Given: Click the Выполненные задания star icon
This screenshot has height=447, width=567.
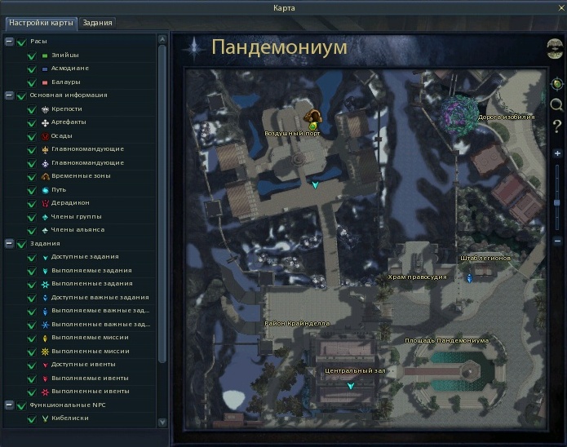Looking at the screenshot, I should 45,285.
